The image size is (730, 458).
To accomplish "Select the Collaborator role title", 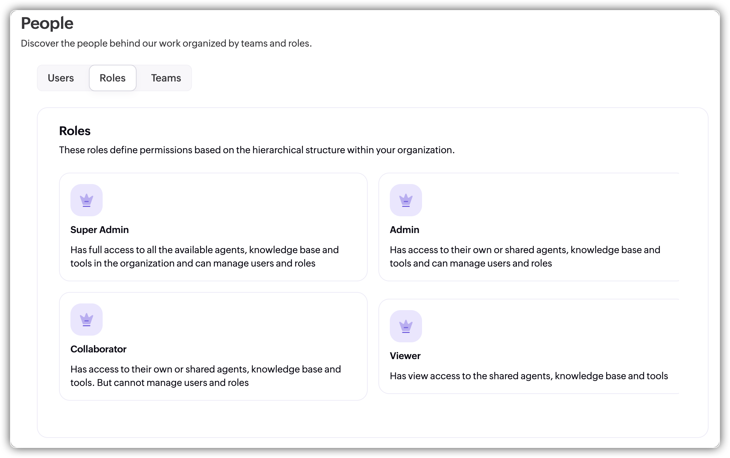I will (x=98, y=349).
